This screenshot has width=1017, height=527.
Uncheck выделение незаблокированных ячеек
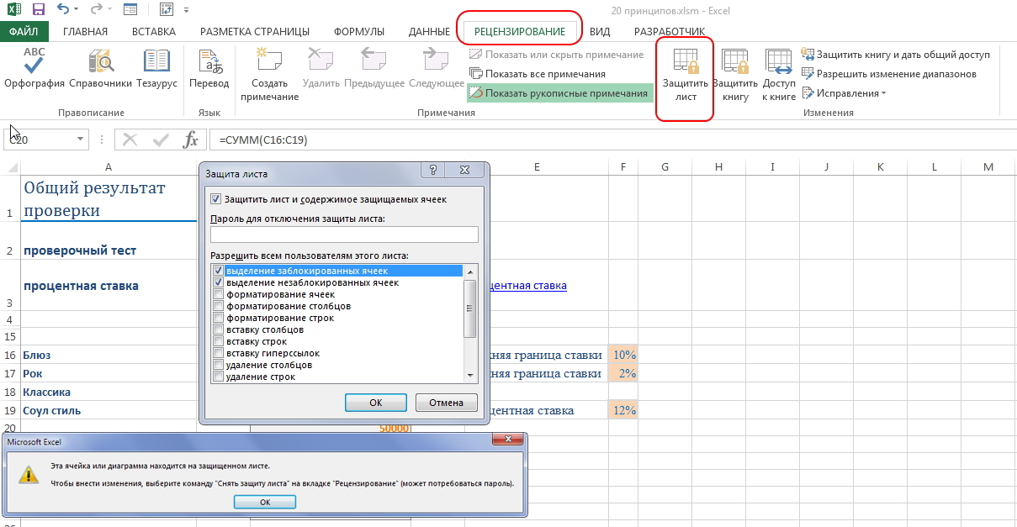click(x=219, y=282)
